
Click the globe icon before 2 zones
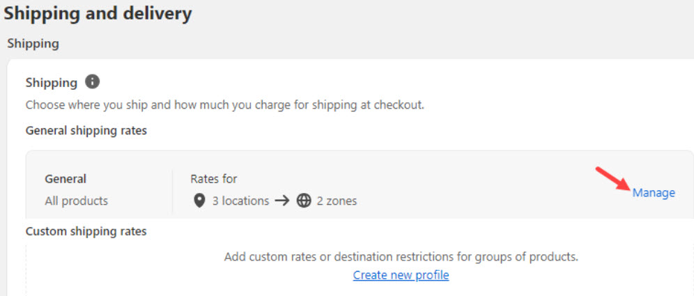(x=304, y=201)
